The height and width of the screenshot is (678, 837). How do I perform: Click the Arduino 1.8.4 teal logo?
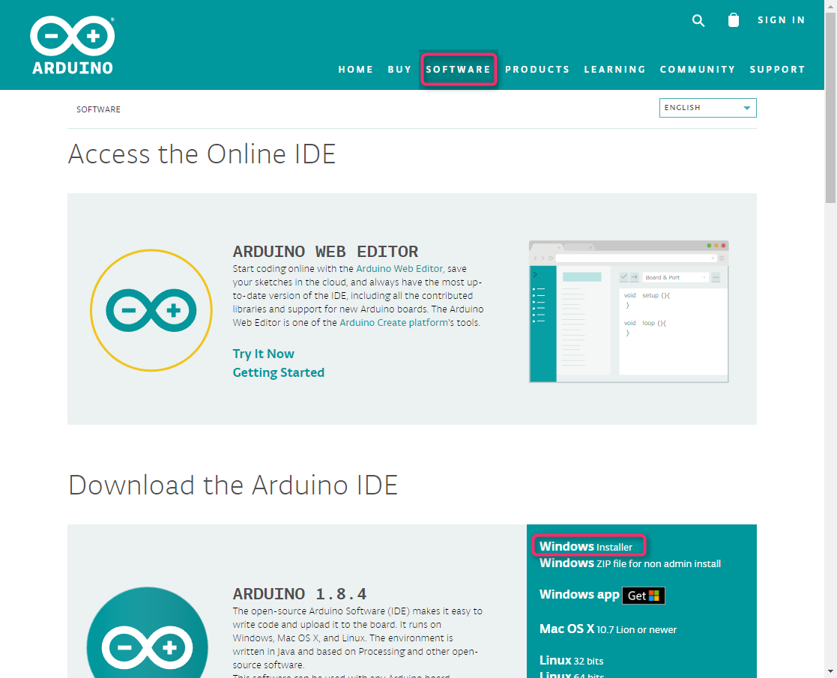(148, 632)
